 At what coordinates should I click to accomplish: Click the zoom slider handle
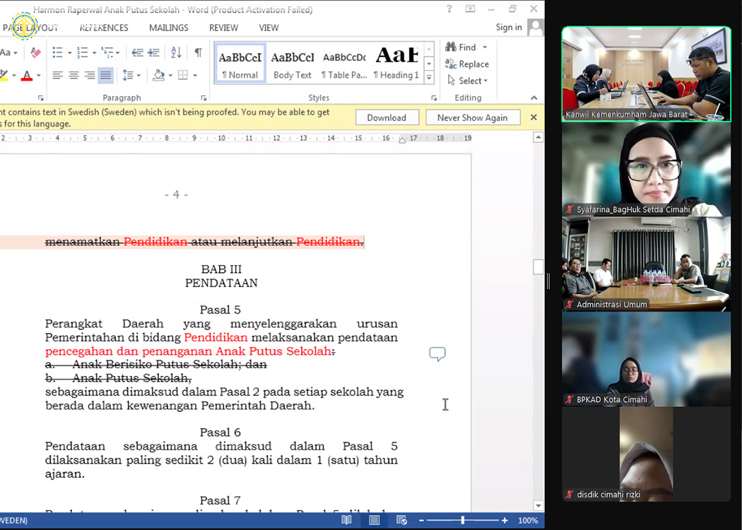pyautogui.click(x=463, y=520)
